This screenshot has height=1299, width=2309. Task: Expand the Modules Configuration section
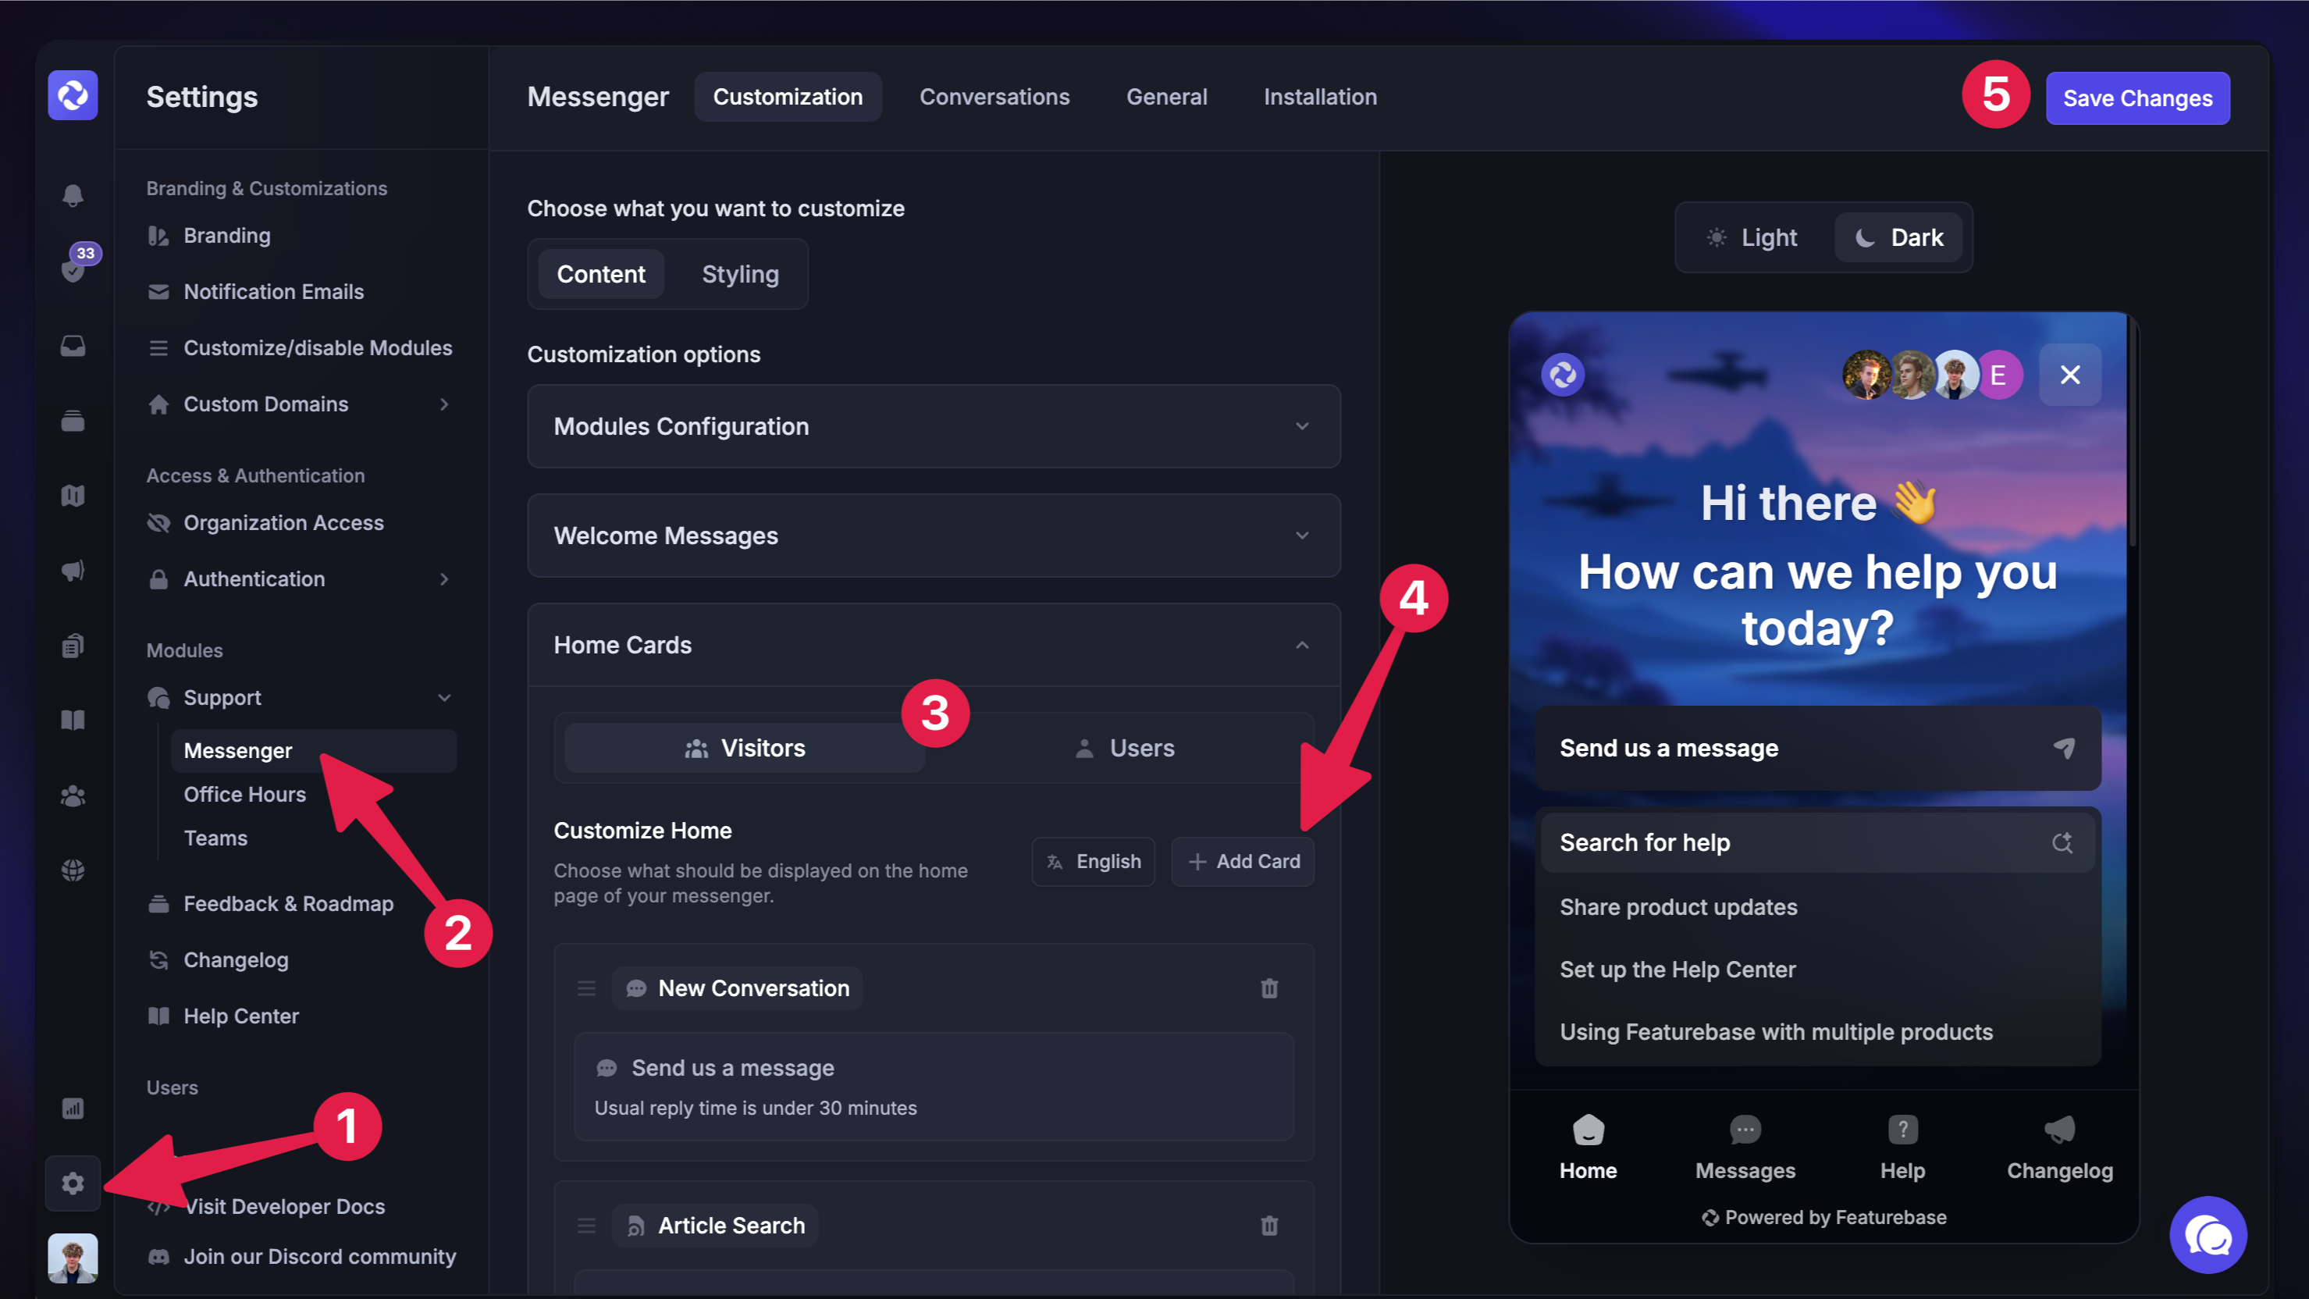pyautogui.click(x=933, y=427)
